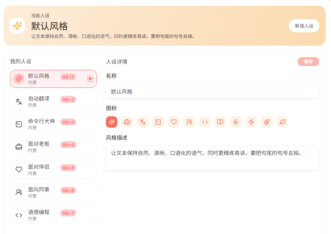
Task: Pick the paintbrush icon for the persona
Action: [267, 122]
